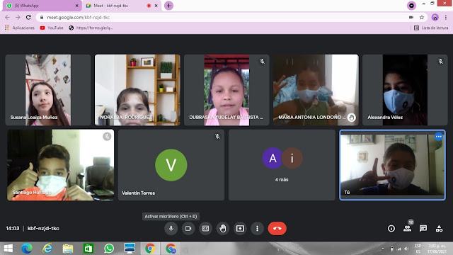
Task: Click muted mic icon on Valentin Torres tile
Action: pos(217,136)
